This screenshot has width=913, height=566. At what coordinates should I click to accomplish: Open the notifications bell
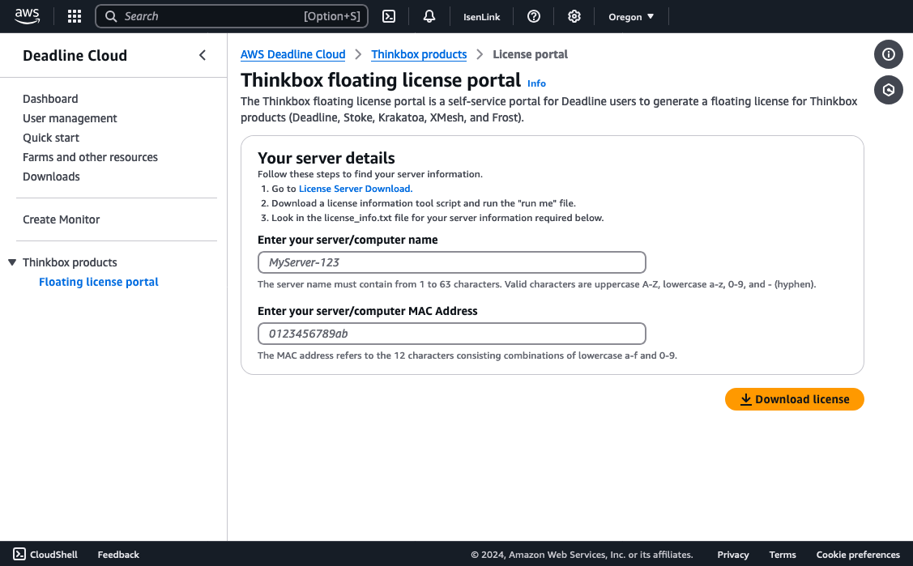coord(429,15)
